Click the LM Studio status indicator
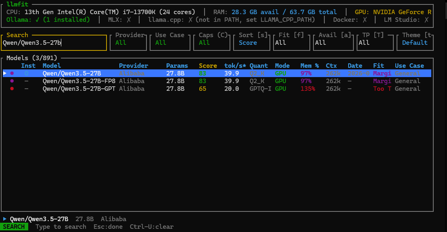Screen dimensions: 447x232 (x=406, y=20)
